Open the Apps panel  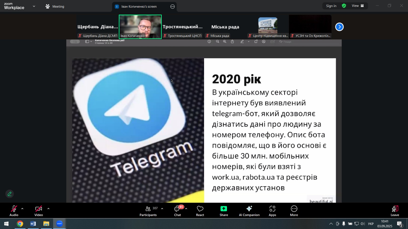point(272,211)
